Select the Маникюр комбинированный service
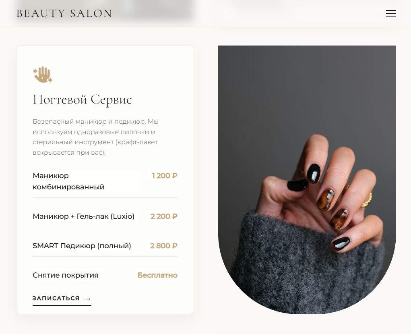 (x=105, y=181)
